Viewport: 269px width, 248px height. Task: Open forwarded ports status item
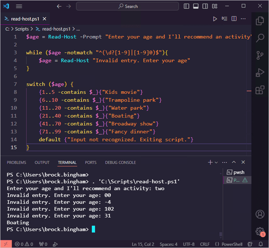pyautogui.click(x=43, y=244)
